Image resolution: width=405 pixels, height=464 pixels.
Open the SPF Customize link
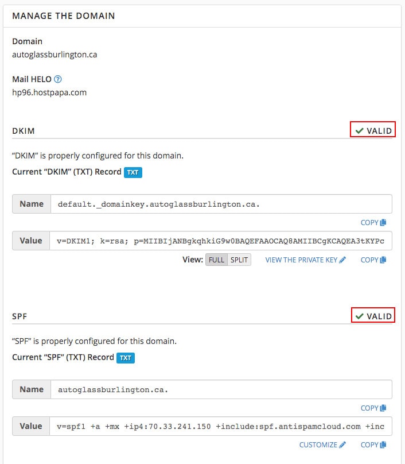pyautogui.click(x=322, y=445)
